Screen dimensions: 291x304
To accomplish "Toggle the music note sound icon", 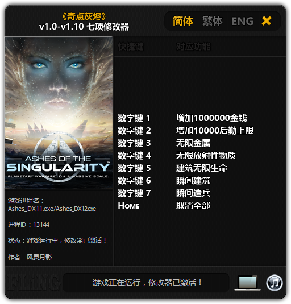I will coord(275,283).
